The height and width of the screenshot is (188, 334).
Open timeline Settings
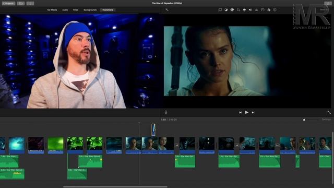pyautogui.click(x=326, y=120)
